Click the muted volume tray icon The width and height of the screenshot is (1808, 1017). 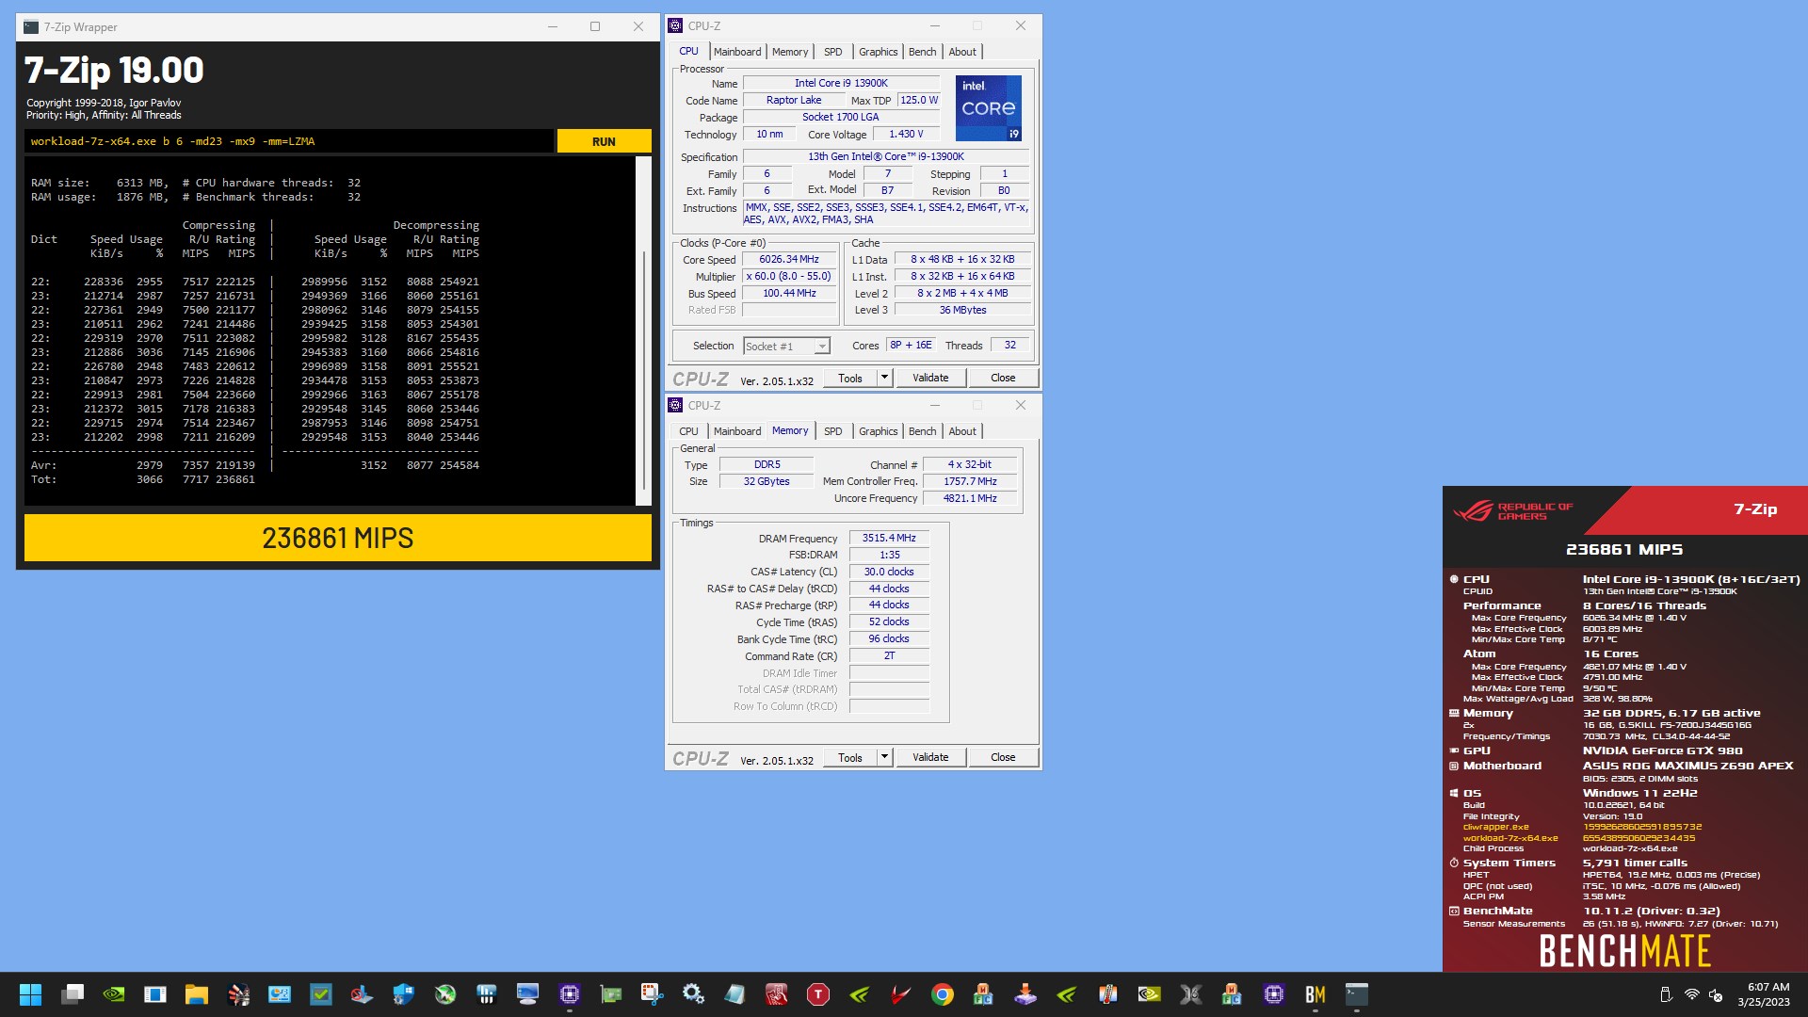(1717, 994)
